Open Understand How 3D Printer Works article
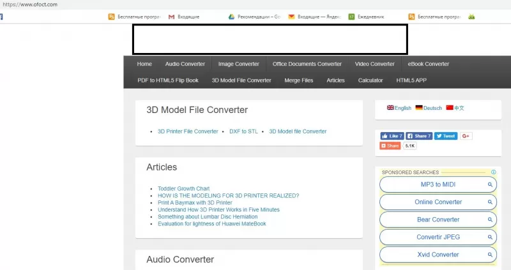Image resolution: width=511 pixels, height=270 pixels. (x=218, y=209)
